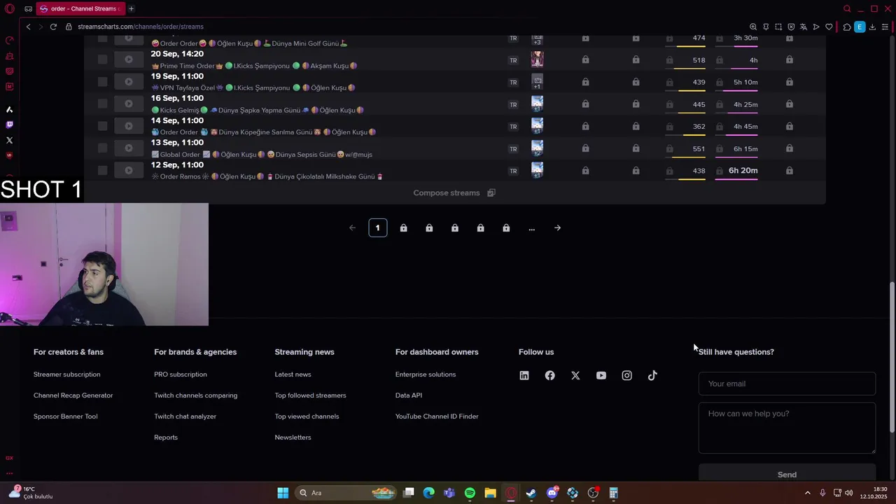This screenshot has height=504, width=896.
Task: Open new tab with plus button
Action: 131,8
